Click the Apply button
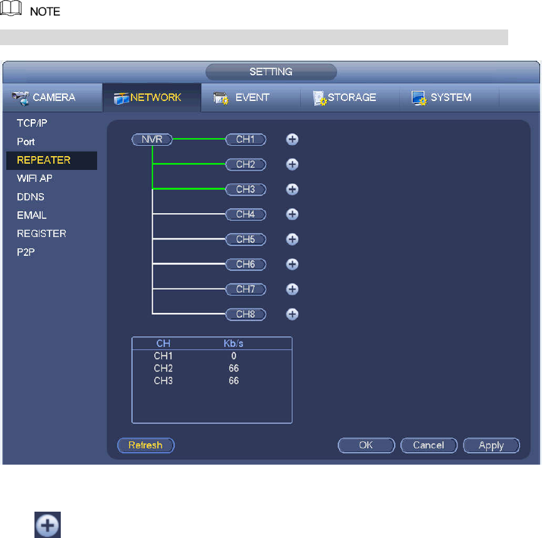This screenshot has height=538, width=542. (x=491, y=445)
